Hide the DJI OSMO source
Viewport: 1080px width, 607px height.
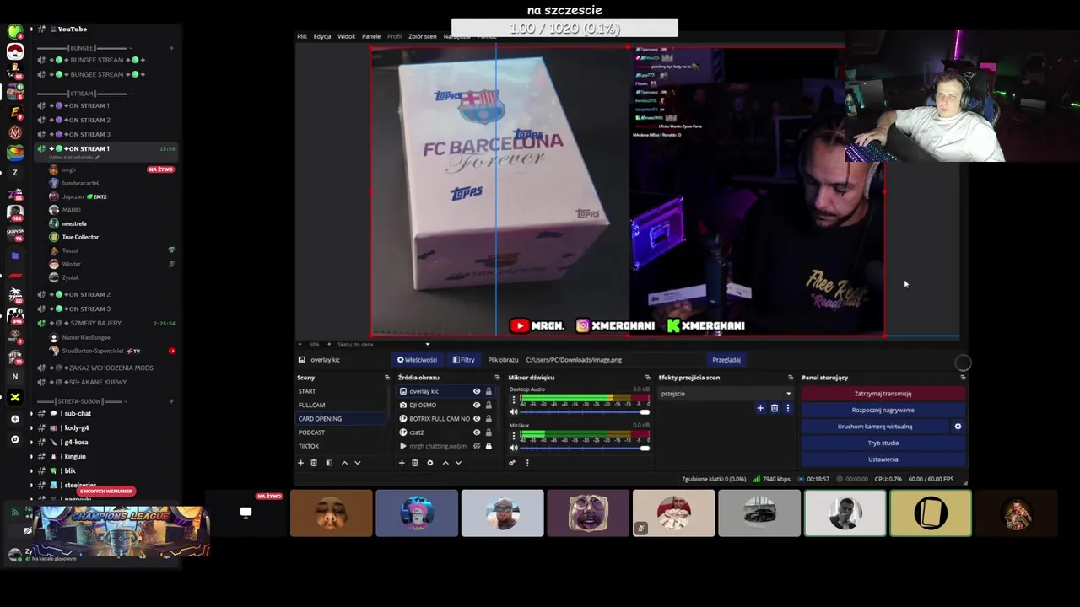click(477, 405)
